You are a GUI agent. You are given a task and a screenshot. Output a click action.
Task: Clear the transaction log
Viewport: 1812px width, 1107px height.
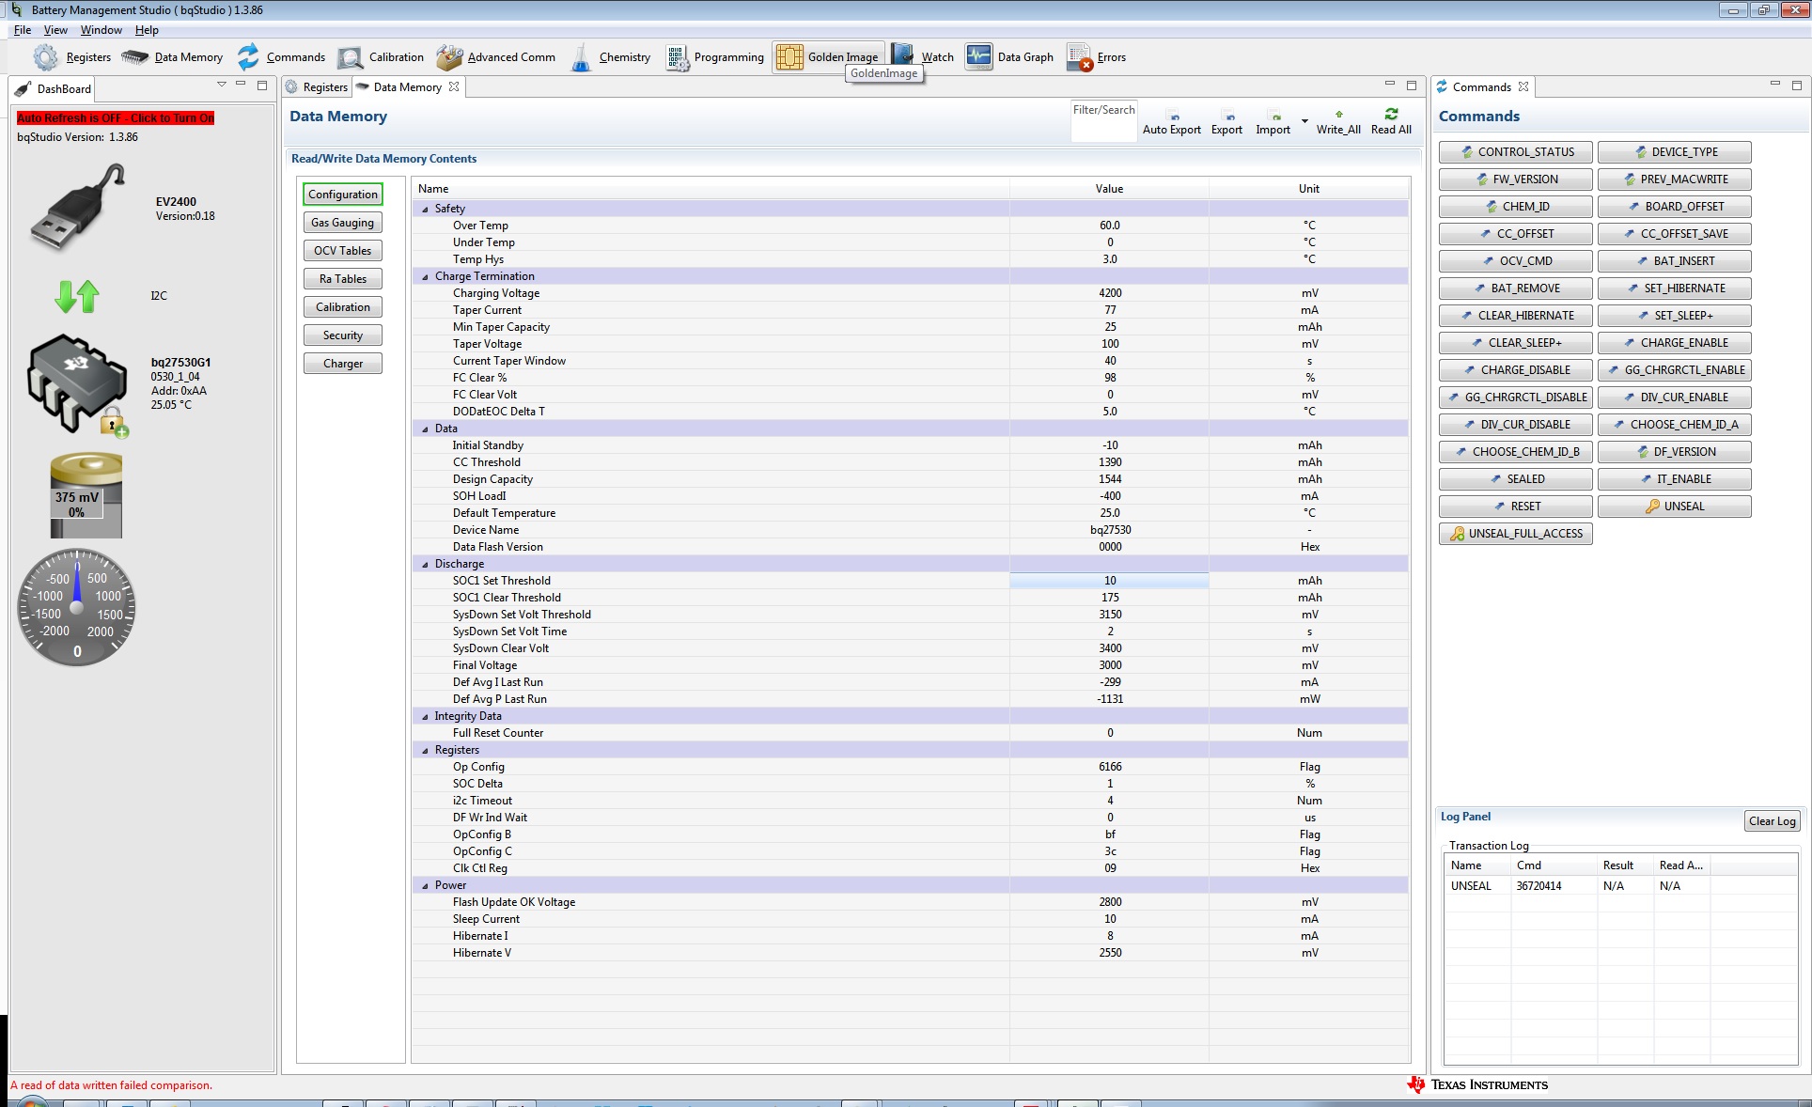1772,821
